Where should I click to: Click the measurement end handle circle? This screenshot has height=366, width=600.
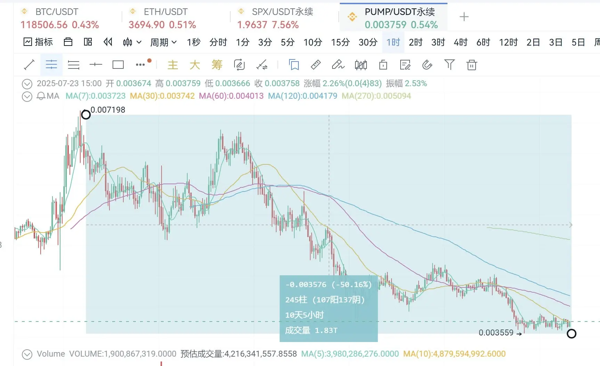[572, 334]
